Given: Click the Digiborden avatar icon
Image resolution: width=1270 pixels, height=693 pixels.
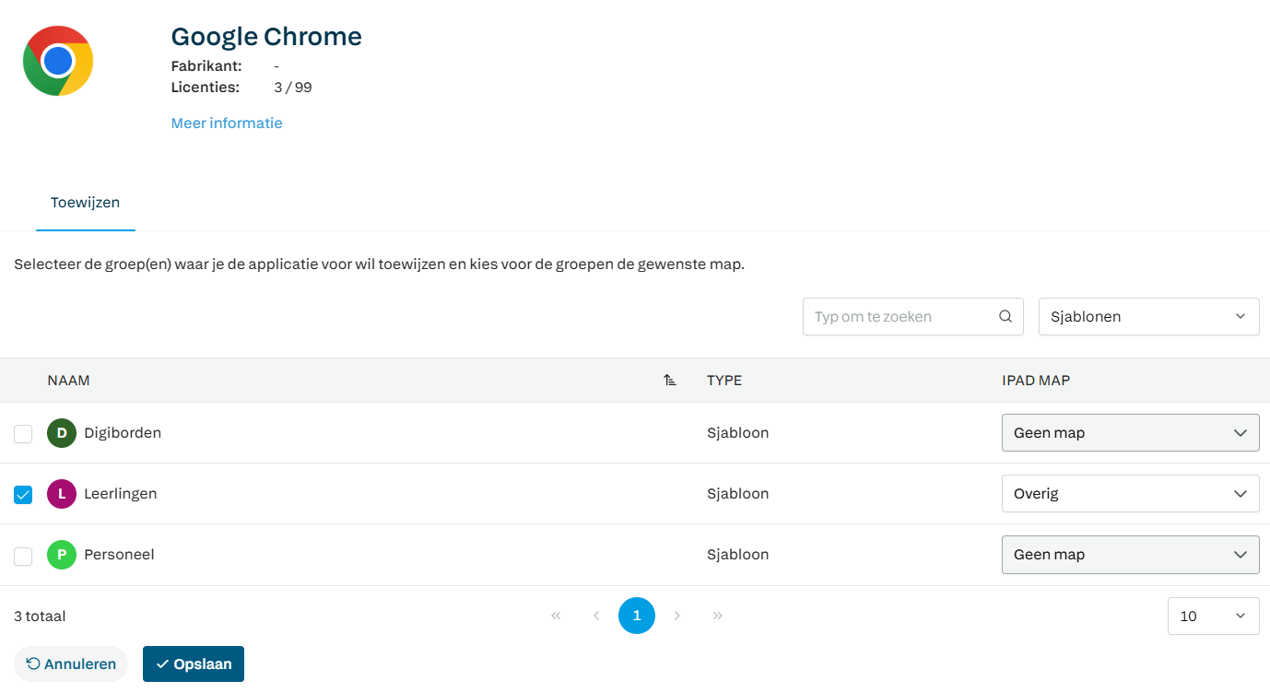Looking at the screenshot, I should (x=62, y=433).
